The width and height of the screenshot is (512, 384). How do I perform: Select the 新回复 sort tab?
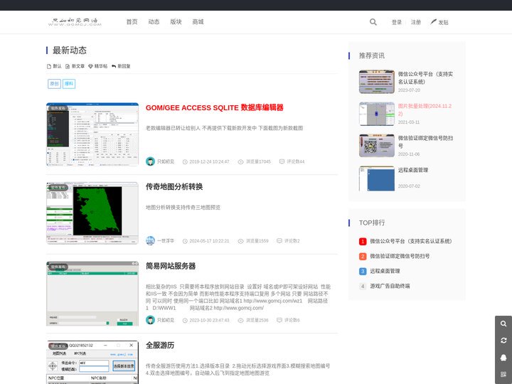(121, 66)
